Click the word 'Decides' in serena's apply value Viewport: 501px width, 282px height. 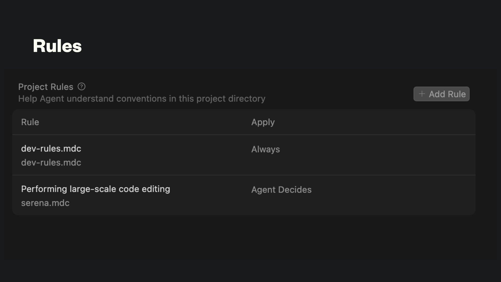295,190
